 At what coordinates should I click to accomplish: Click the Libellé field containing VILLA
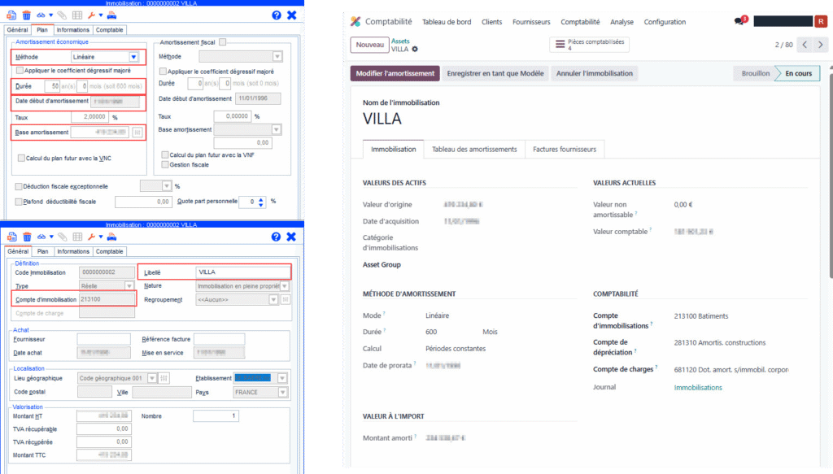coord(242,272)
